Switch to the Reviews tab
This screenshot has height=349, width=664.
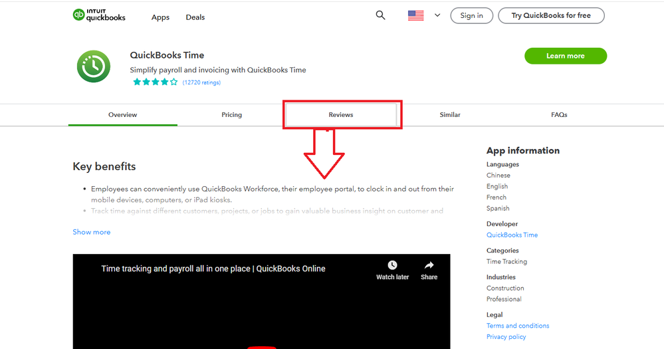tap(341, 115)
